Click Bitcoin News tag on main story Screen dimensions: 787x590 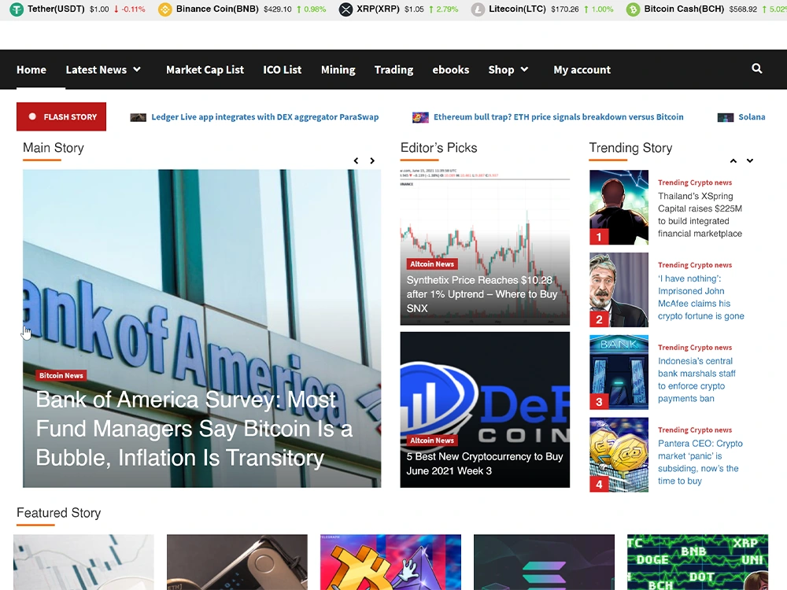61,375
